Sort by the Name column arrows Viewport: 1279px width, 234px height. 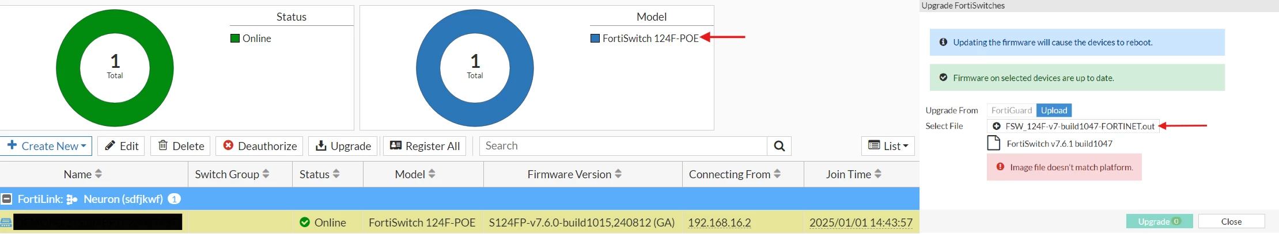pyautogui.click(x=99, y=174)
